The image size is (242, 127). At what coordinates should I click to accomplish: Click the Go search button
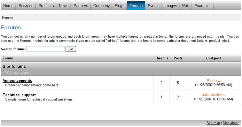pyautogui.click(x=71, y=49)
